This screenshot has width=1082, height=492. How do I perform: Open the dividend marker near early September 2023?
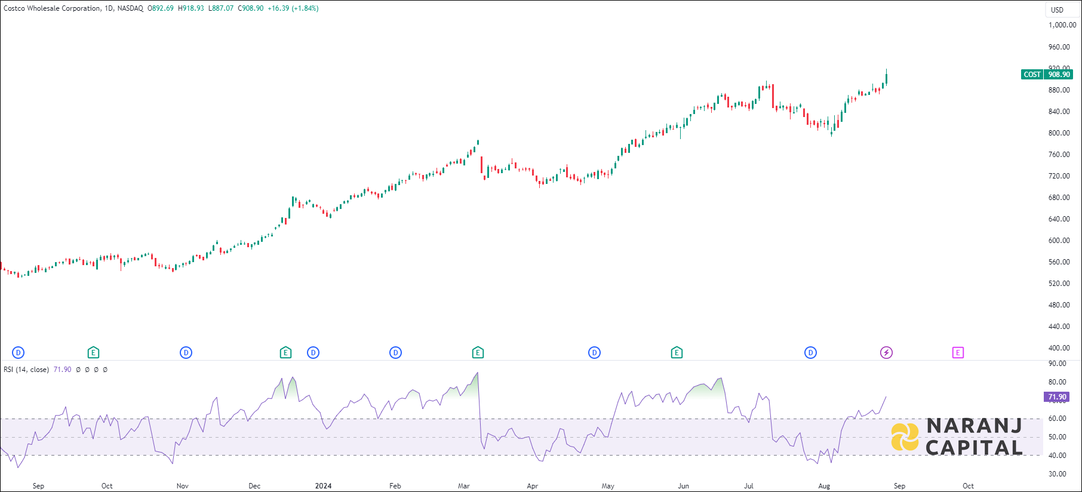(19, 353)
